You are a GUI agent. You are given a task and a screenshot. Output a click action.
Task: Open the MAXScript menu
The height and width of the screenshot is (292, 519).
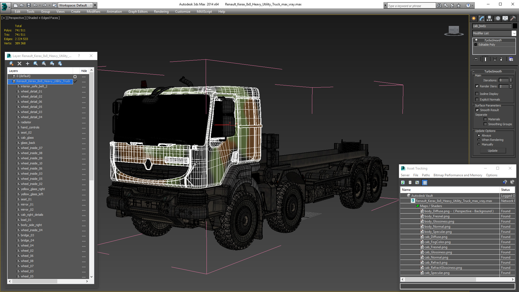(204, 12)
